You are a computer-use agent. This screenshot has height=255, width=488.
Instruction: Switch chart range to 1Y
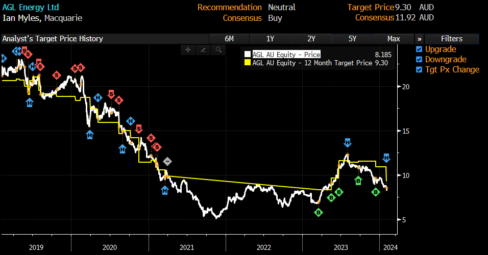pos(270,39)
